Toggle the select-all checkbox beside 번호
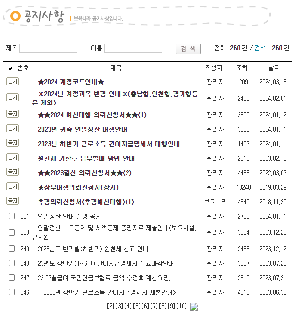Viewport: 296px width, 311px height. pyautogui.click(x=10, y=68)
